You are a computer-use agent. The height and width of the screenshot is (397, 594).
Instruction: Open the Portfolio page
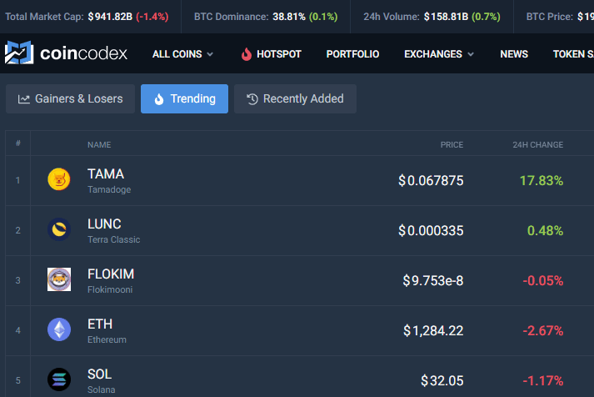point(352,54)
